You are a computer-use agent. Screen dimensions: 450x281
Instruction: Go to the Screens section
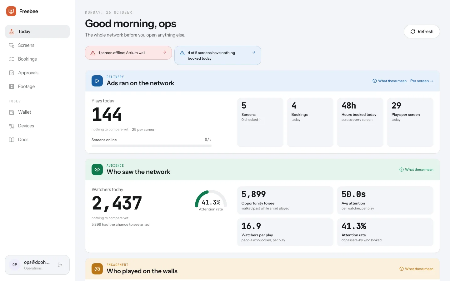click(37, 45)
